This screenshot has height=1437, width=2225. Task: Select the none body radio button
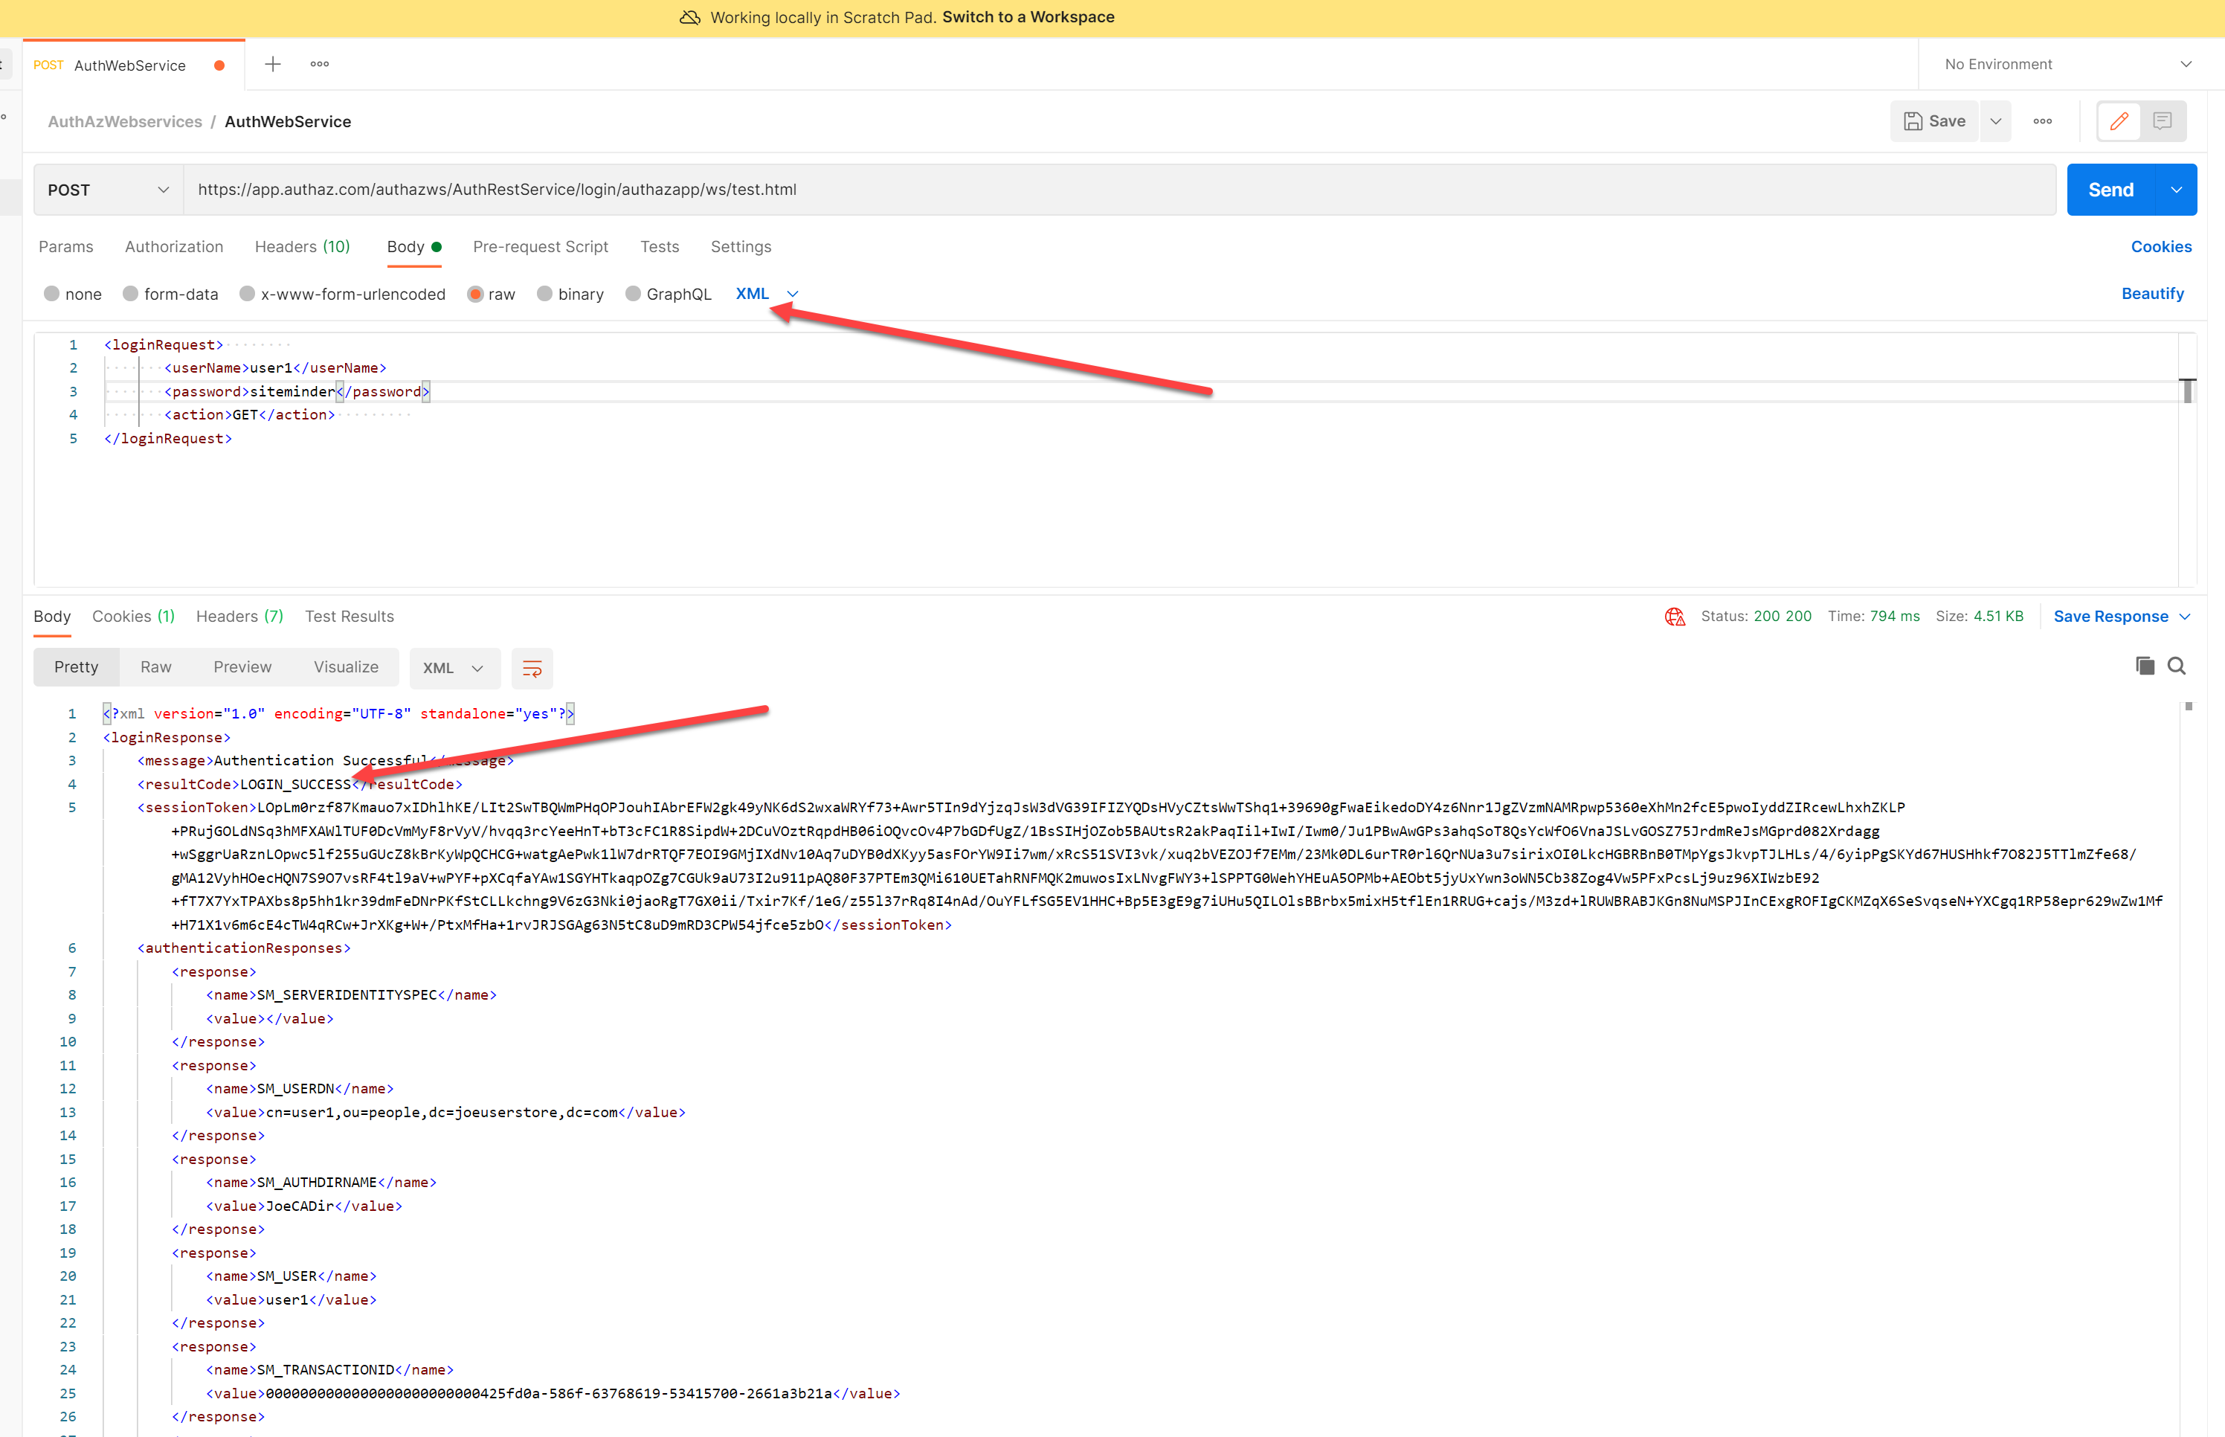pyautogui.click(x=52, y=294)
